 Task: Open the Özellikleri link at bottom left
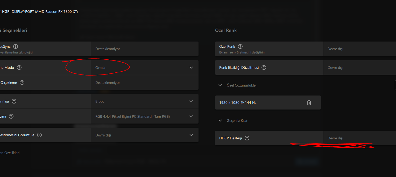pos(10,153)
